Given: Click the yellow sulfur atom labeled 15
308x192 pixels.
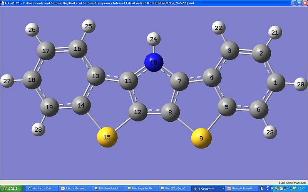Looking at the screenshot, I should point(107,137).
